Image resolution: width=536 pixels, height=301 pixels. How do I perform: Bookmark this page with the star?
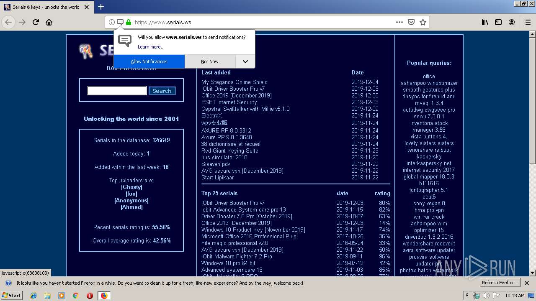click(423, 22)
